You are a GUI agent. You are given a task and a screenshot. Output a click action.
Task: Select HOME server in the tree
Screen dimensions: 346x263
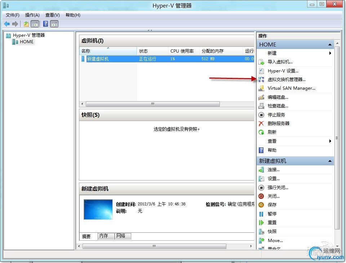[23, 42]
